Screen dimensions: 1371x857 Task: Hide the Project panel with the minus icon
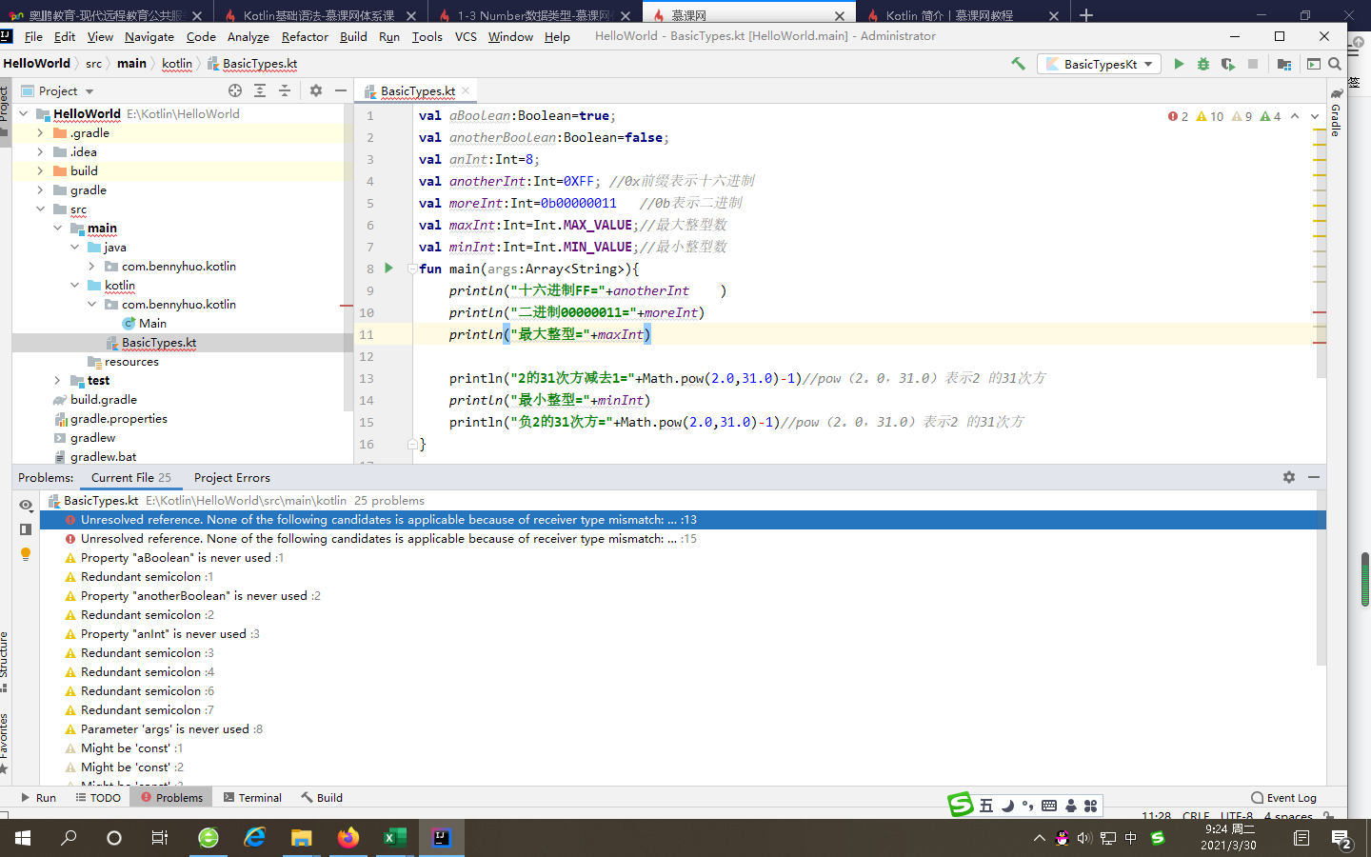tap(340, 90)
